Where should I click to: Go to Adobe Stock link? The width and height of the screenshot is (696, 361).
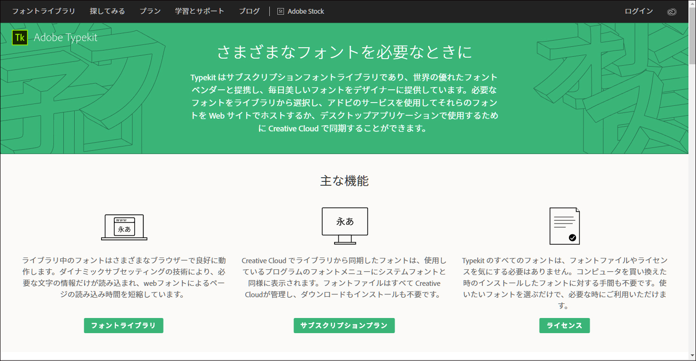(x=306, y=11)
